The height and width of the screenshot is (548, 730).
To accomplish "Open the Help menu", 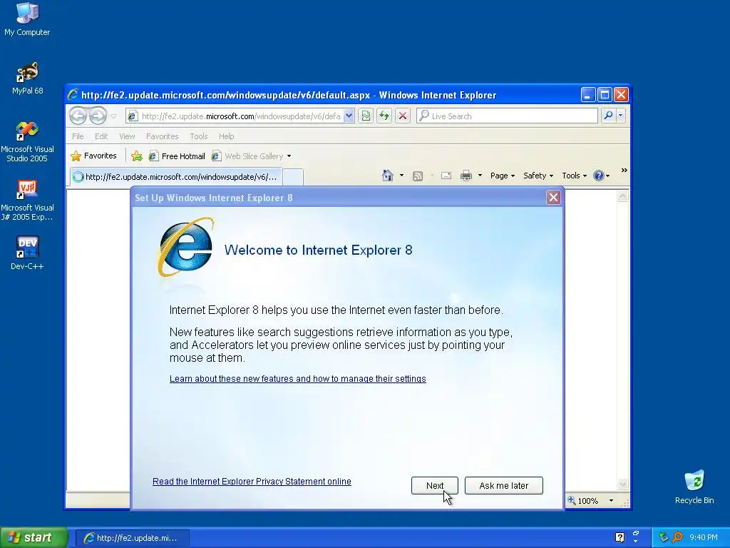I will (226, 136).
